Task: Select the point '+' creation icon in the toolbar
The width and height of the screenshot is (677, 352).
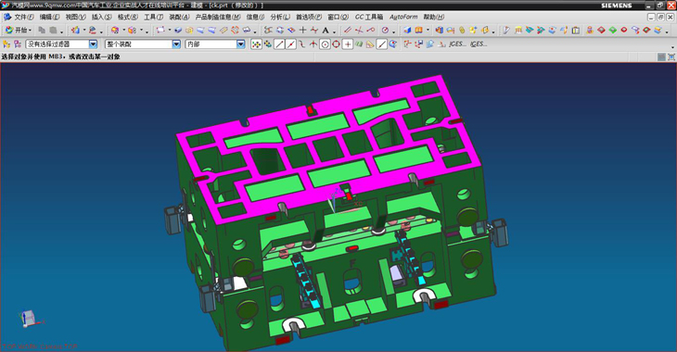Action: pos(303,30)
